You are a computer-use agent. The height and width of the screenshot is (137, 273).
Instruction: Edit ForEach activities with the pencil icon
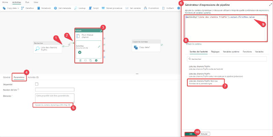tap(99, 47)
